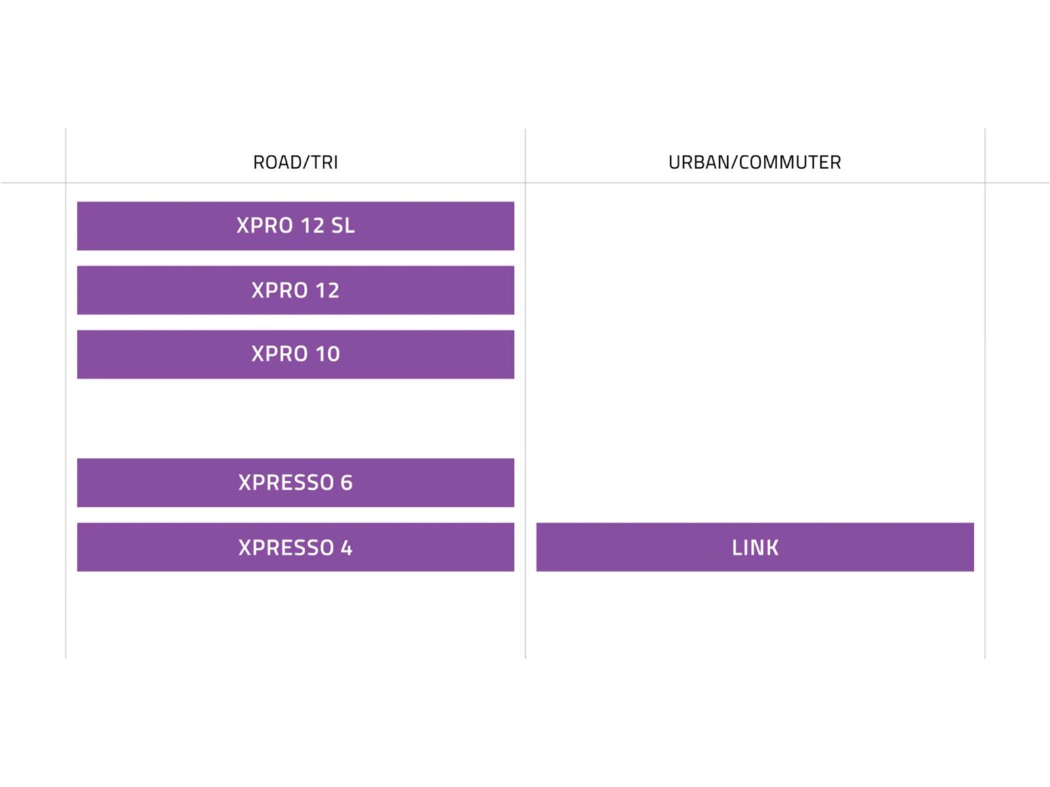Click the ROAD/TRI column header
This screenshot has width=1050, height=787.
(295, 162)
